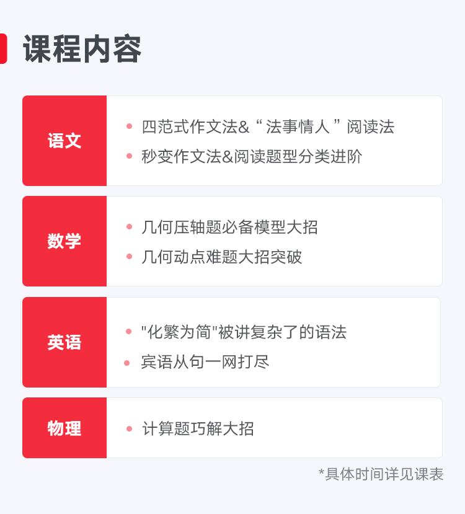
Task: Click 宾语从句一网打尽 text
Action: pos(205,361)
